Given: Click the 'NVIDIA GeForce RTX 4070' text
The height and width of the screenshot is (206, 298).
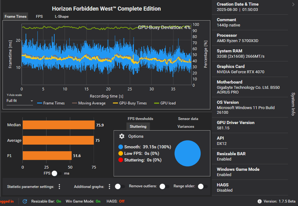Looking at the screenshot, I should [241, 72].
